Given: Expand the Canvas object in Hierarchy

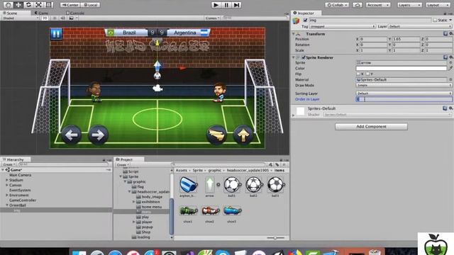Looking at the screenshot, I should [7, 185].
